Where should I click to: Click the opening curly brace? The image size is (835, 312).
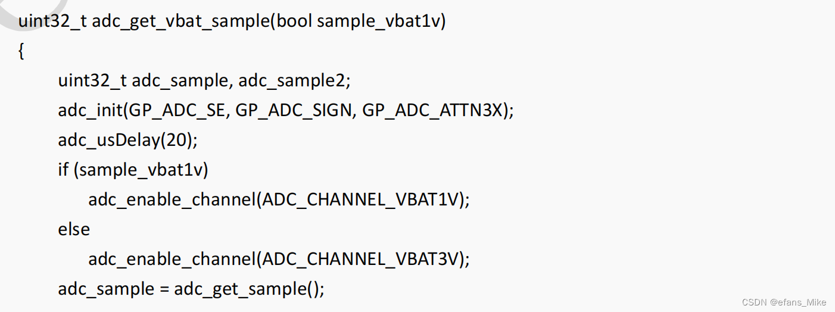click(x=21, y=52)
